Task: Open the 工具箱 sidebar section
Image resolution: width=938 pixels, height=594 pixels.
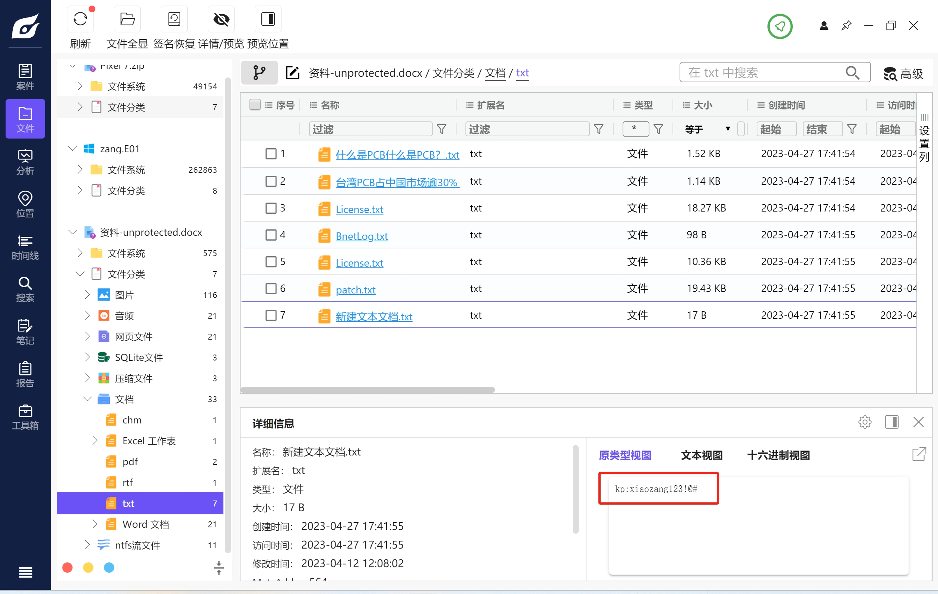Action: pyautogui.click(x=25, y=417)
